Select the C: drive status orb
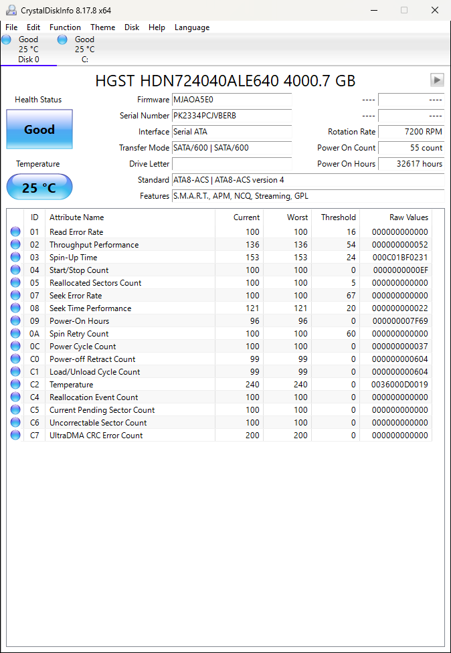The height and width of the screenshot is (653, 451). (62, 39)
